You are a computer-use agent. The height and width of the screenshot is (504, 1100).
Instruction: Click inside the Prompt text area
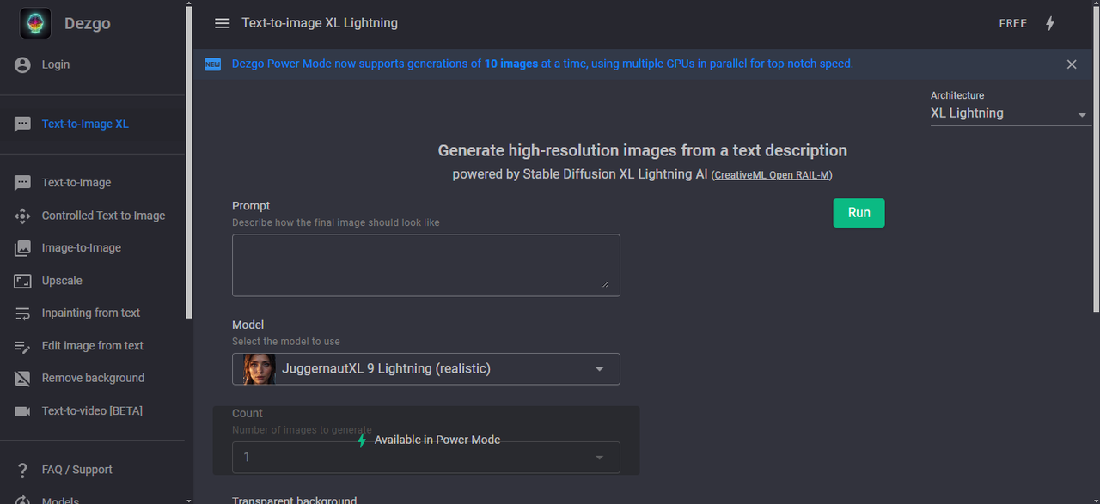(x=425, y=264)
